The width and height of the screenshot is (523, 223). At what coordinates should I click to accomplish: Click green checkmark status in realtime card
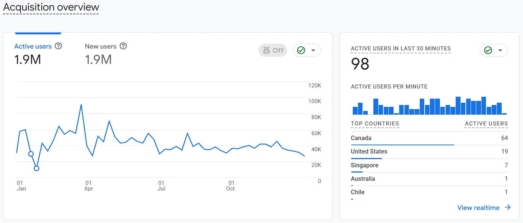(x=488, y=50)
